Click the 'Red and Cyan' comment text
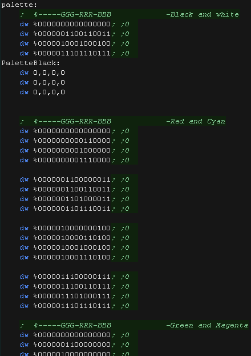The image size is (251, 356). 196,121
